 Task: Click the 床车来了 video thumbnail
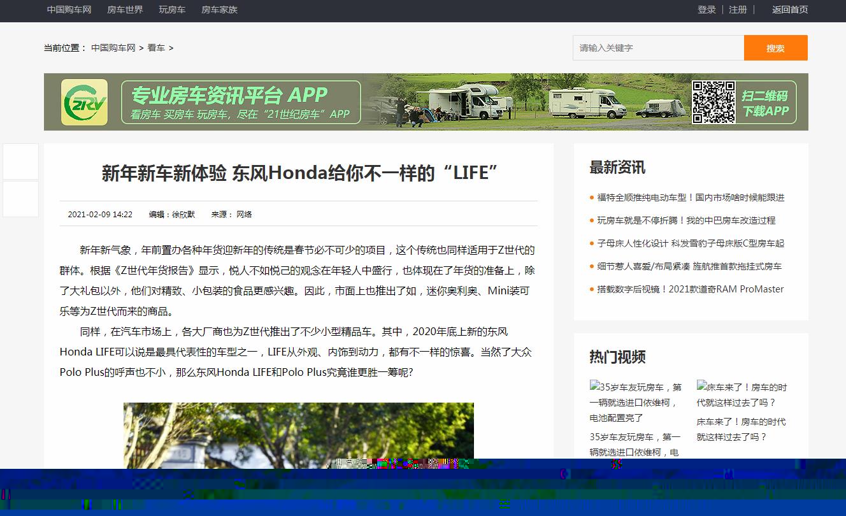click(742, 395)
